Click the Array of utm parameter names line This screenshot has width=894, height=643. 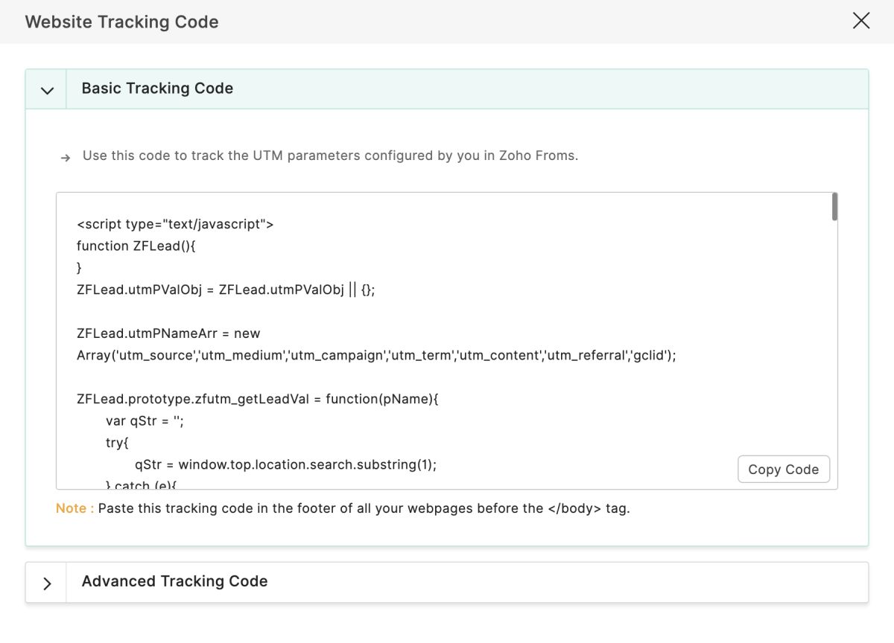[376, 356]
